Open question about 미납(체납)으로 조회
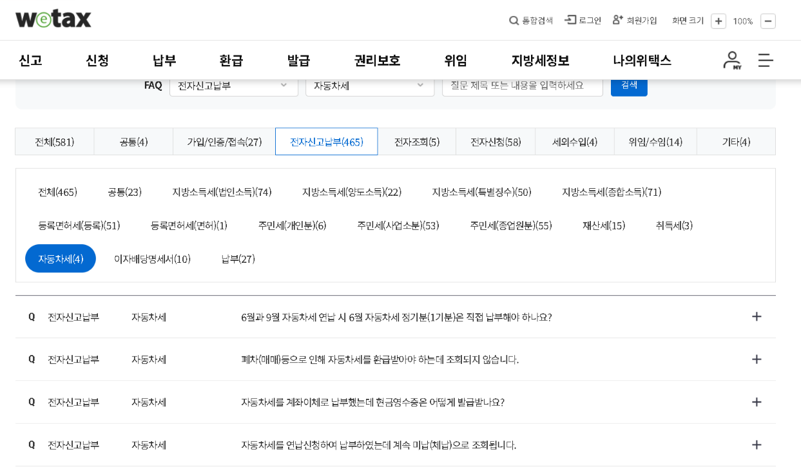Viewport: 801px width, 469px height. coord(378,445)
